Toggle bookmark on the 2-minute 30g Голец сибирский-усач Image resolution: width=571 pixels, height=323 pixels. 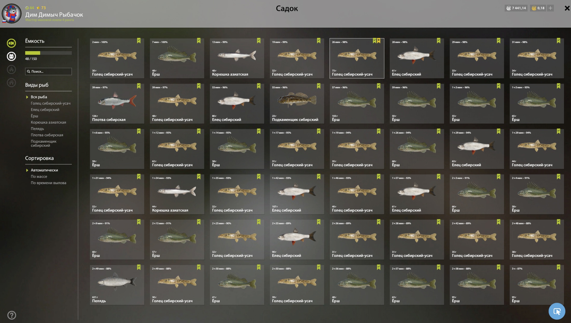pyautogui.click(x=139, y=41)
